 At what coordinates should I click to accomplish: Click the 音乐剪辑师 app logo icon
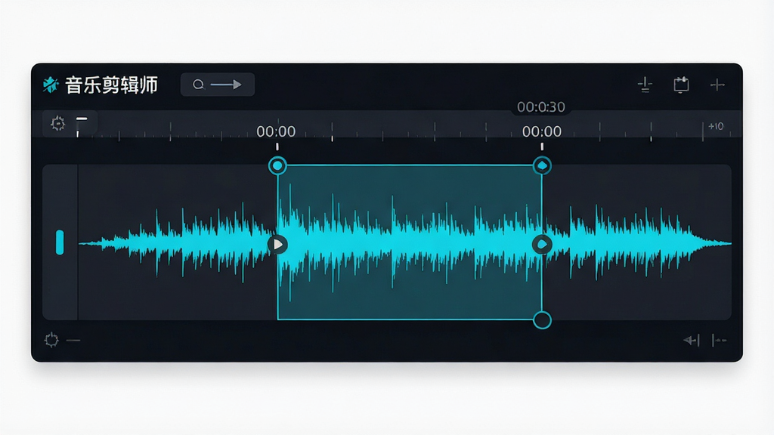coord(50,85)
